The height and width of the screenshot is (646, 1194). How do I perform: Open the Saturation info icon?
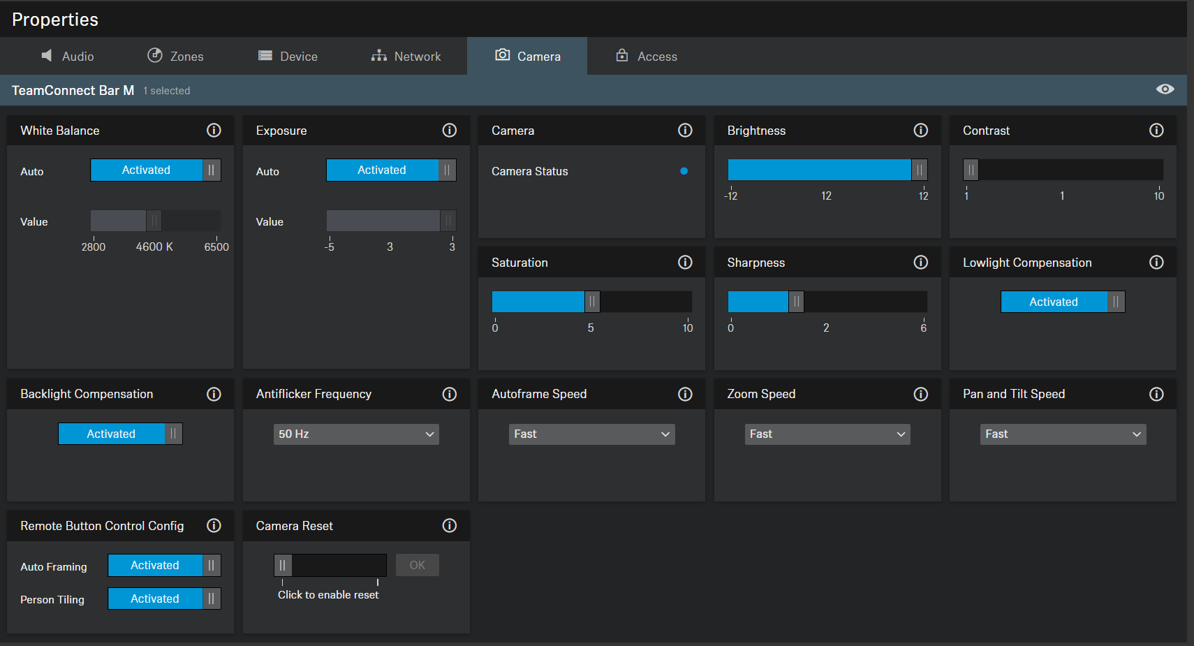tap(685, 262)
